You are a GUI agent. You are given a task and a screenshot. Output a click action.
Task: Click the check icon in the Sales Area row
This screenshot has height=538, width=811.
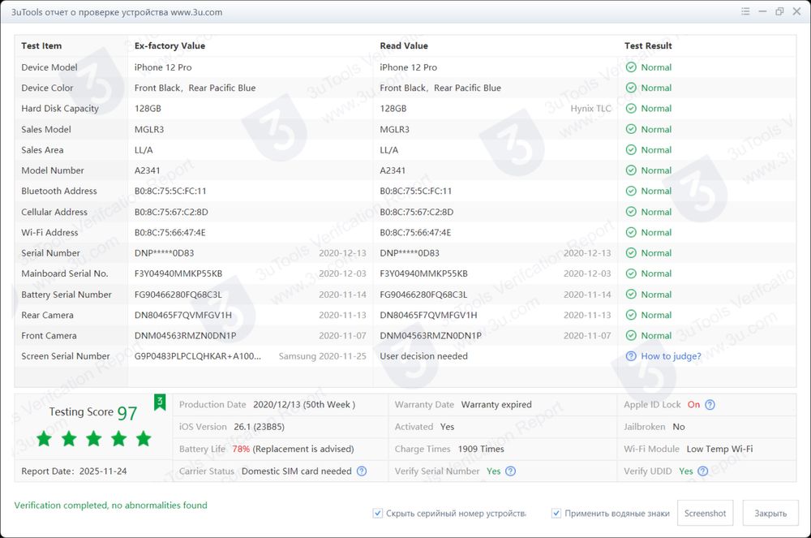pos(631,150)
